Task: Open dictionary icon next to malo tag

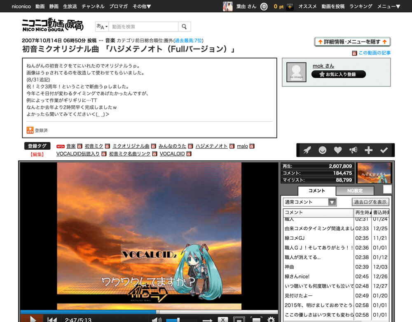Action: [x=252, y=146]
